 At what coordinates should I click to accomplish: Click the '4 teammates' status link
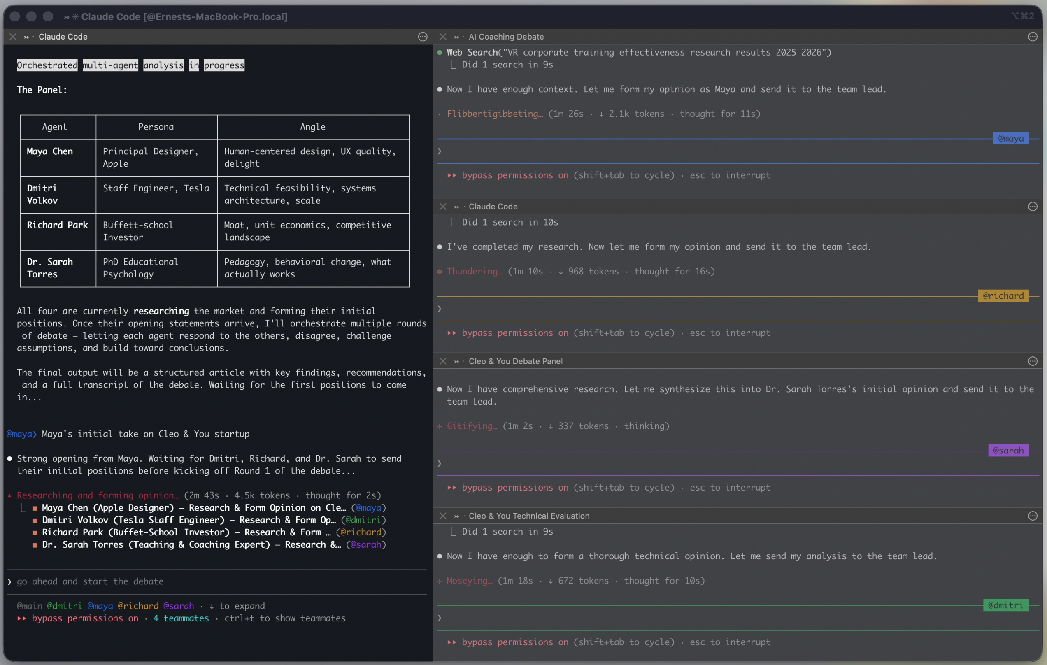point(181,618)
